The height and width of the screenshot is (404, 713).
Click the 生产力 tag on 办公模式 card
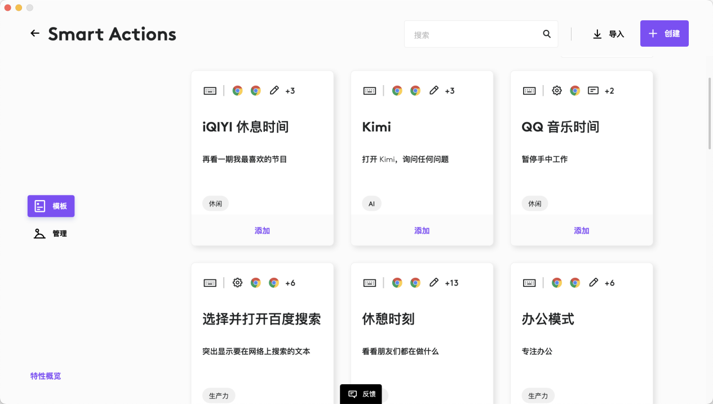538,396
